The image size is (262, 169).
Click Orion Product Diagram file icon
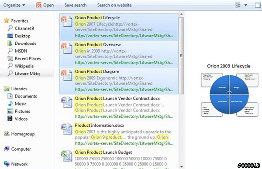tap(67, 75)
